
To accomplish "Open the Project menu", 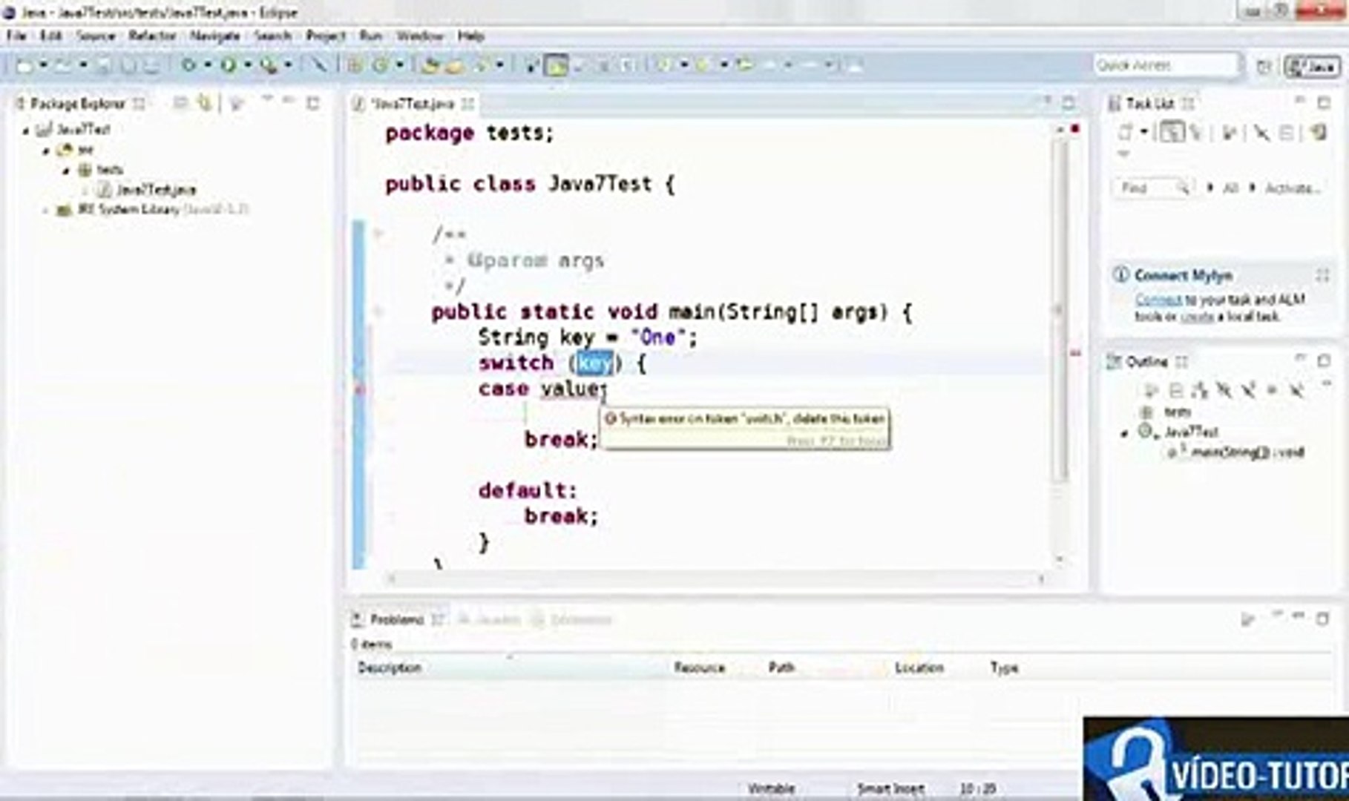I will [326, 36].
